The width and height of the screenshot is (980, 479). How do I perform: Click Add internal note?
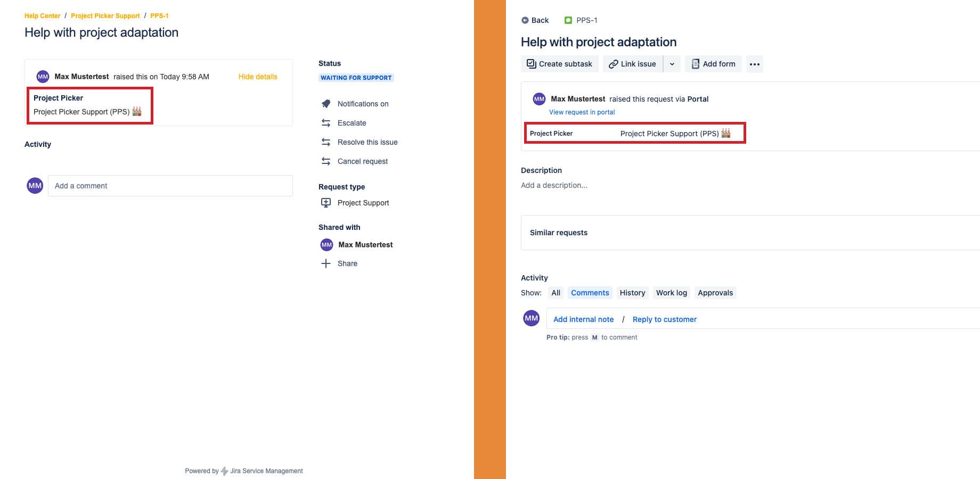584,319
